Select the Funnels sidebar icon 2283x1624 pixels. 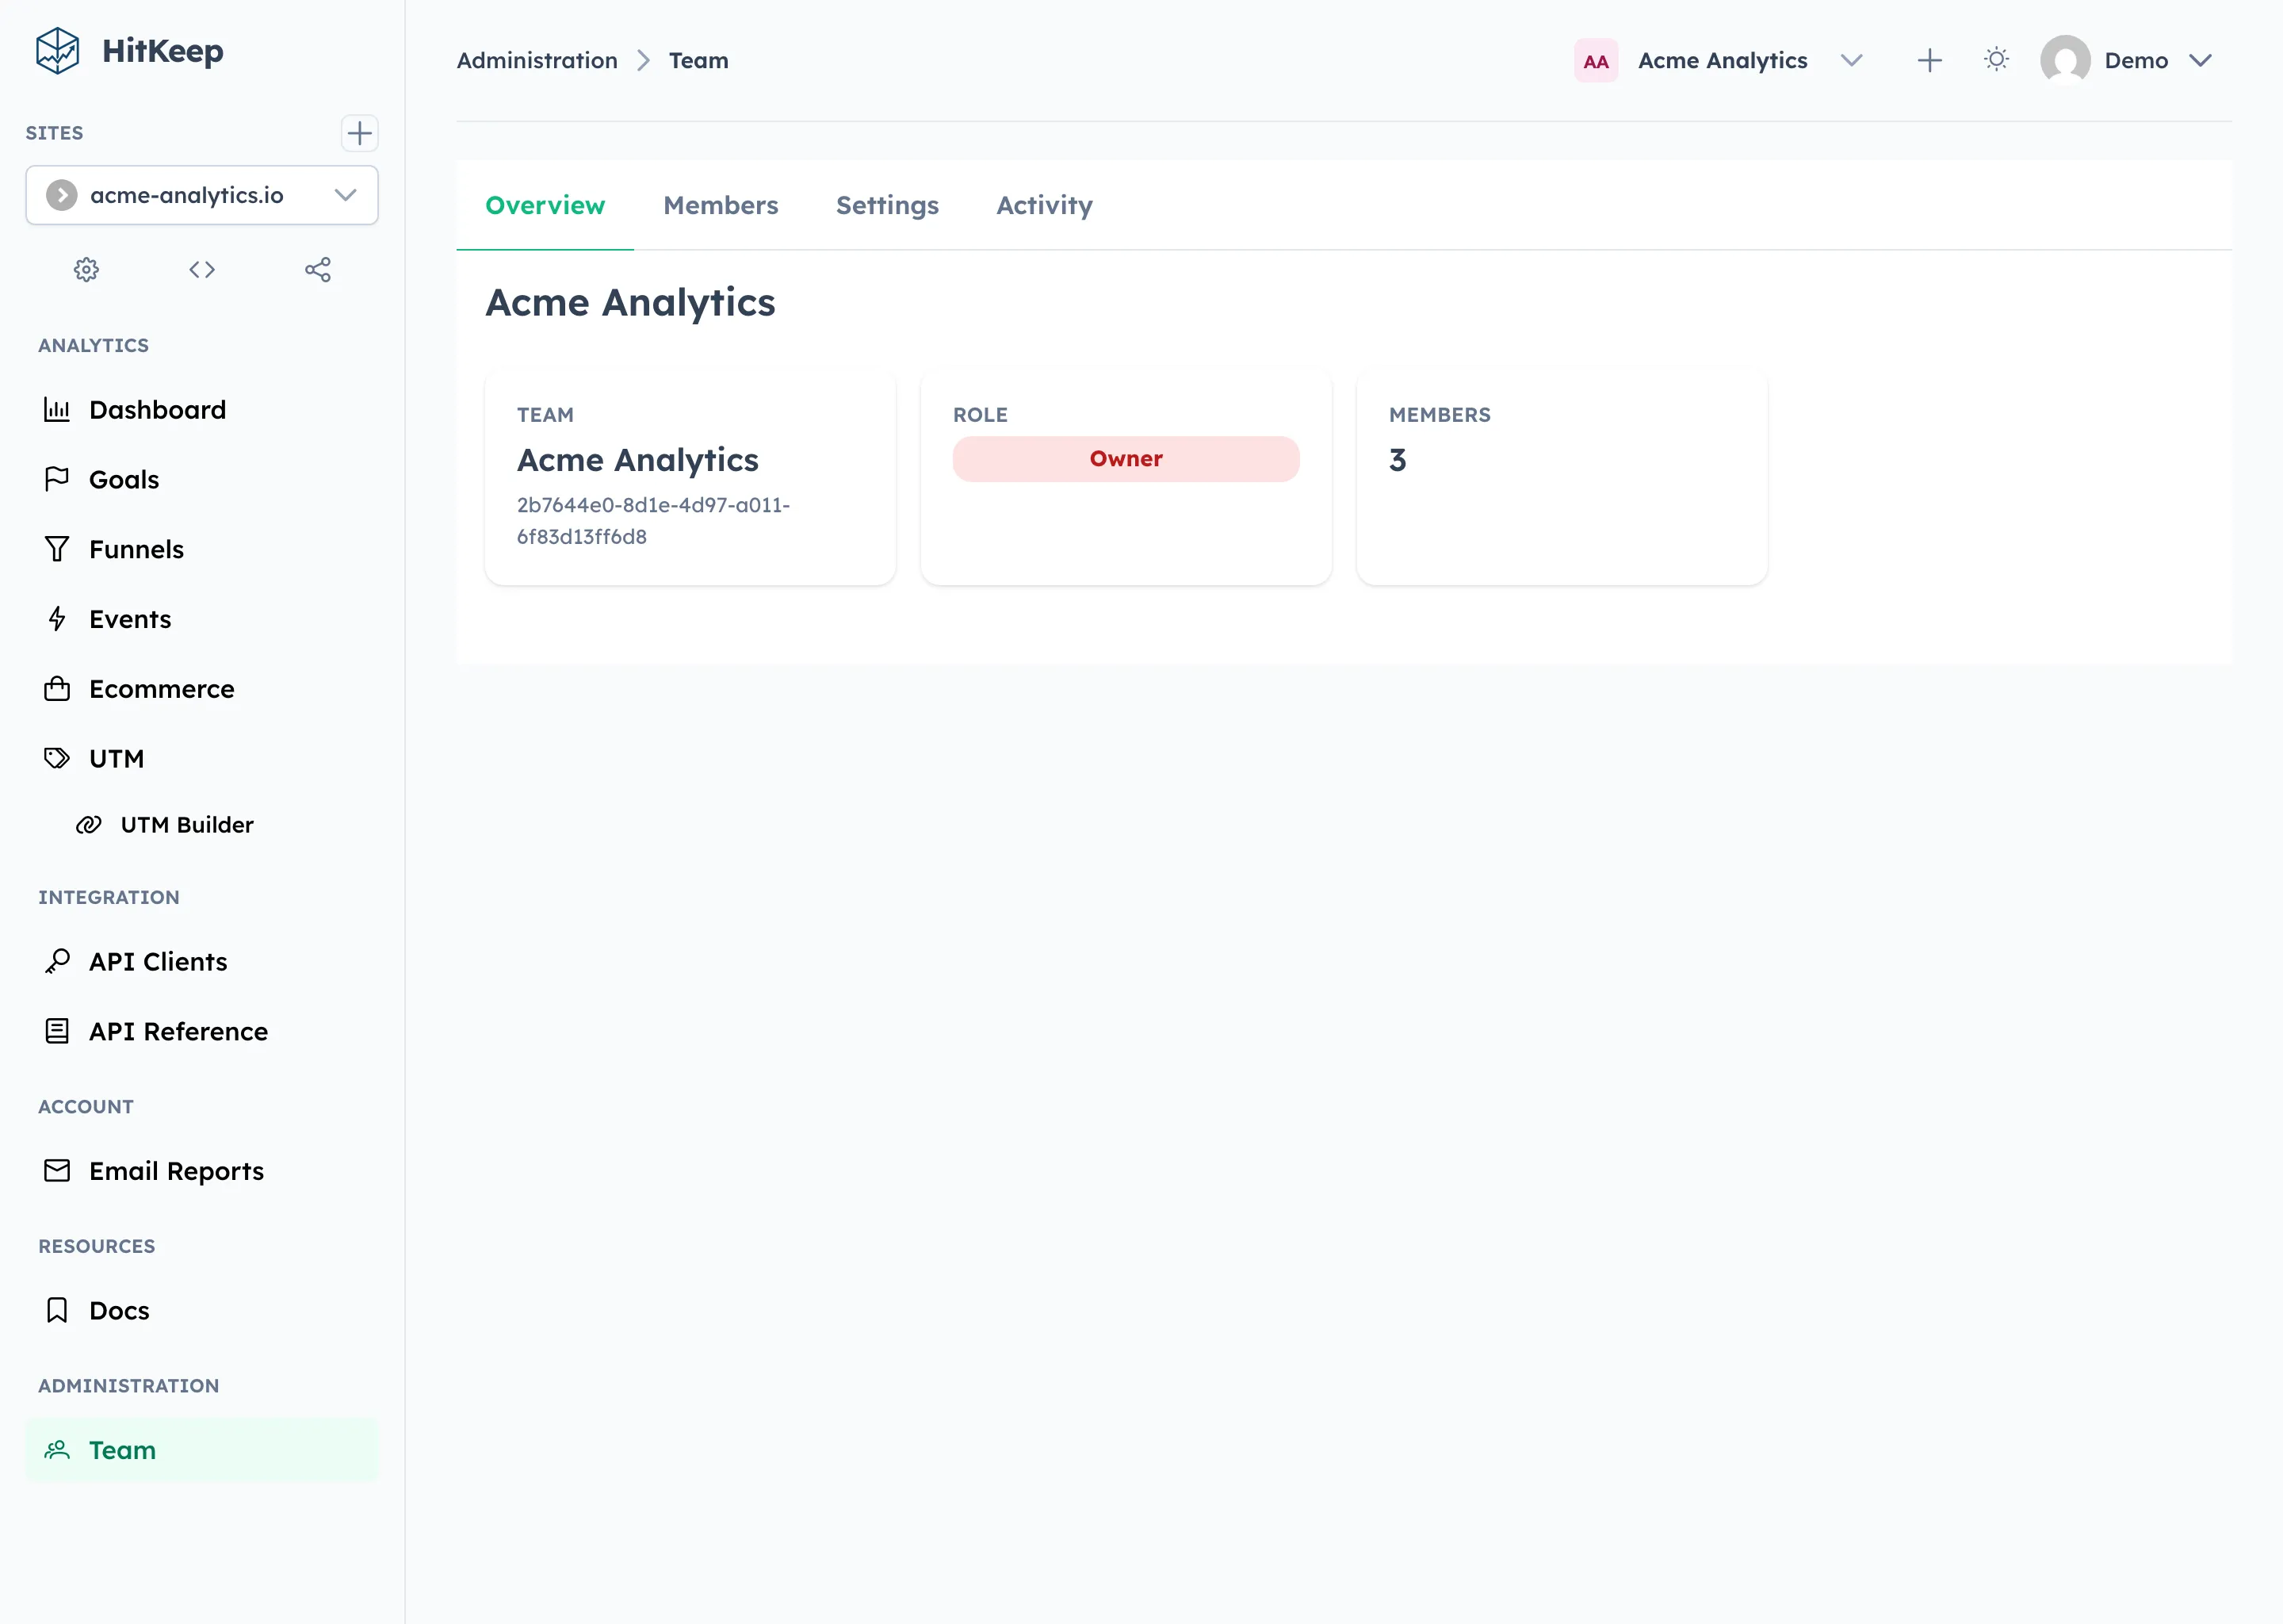pyautogui.click(x=57, y=548)
